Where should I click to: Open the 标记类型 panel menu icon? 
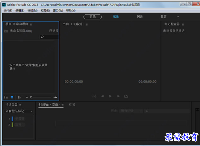tap(20, 105)
